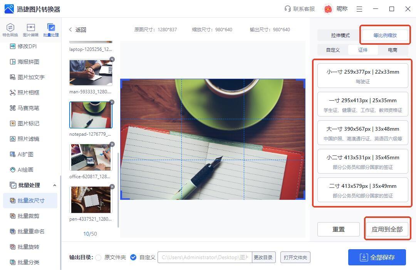This screenshot has height=270, width=416.
Task: Remove the man-593333 thumbnail with its X
Action: (112, 59)
